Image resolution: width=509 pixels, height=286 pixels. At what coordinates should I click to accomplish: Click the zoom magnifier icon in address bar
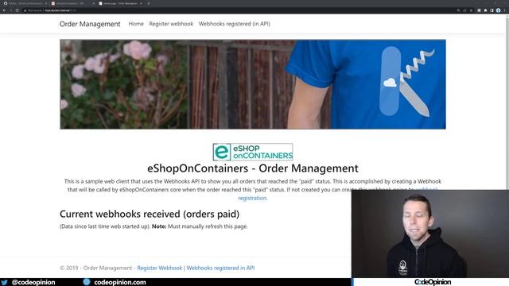(458, 10)
